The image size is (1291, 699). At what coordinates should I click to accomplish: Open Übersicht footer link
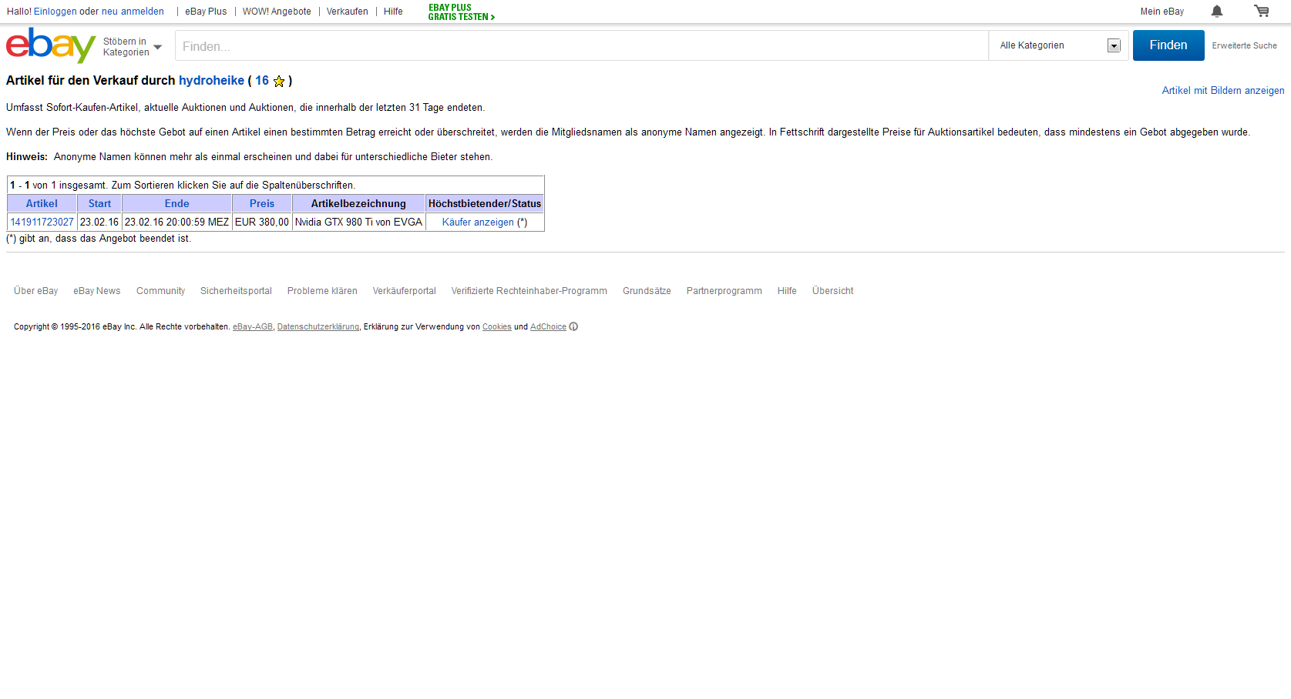832,291
